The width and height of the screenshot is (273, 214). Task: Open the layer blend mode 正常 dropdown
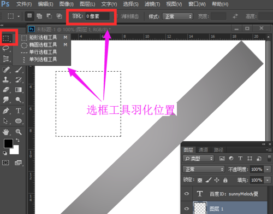click(x=204, y=169)
